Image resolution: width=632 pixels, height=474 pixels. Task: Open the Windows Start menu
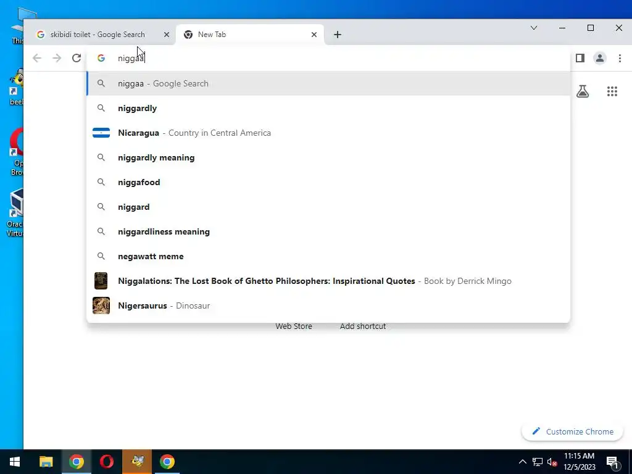(15, 462)
